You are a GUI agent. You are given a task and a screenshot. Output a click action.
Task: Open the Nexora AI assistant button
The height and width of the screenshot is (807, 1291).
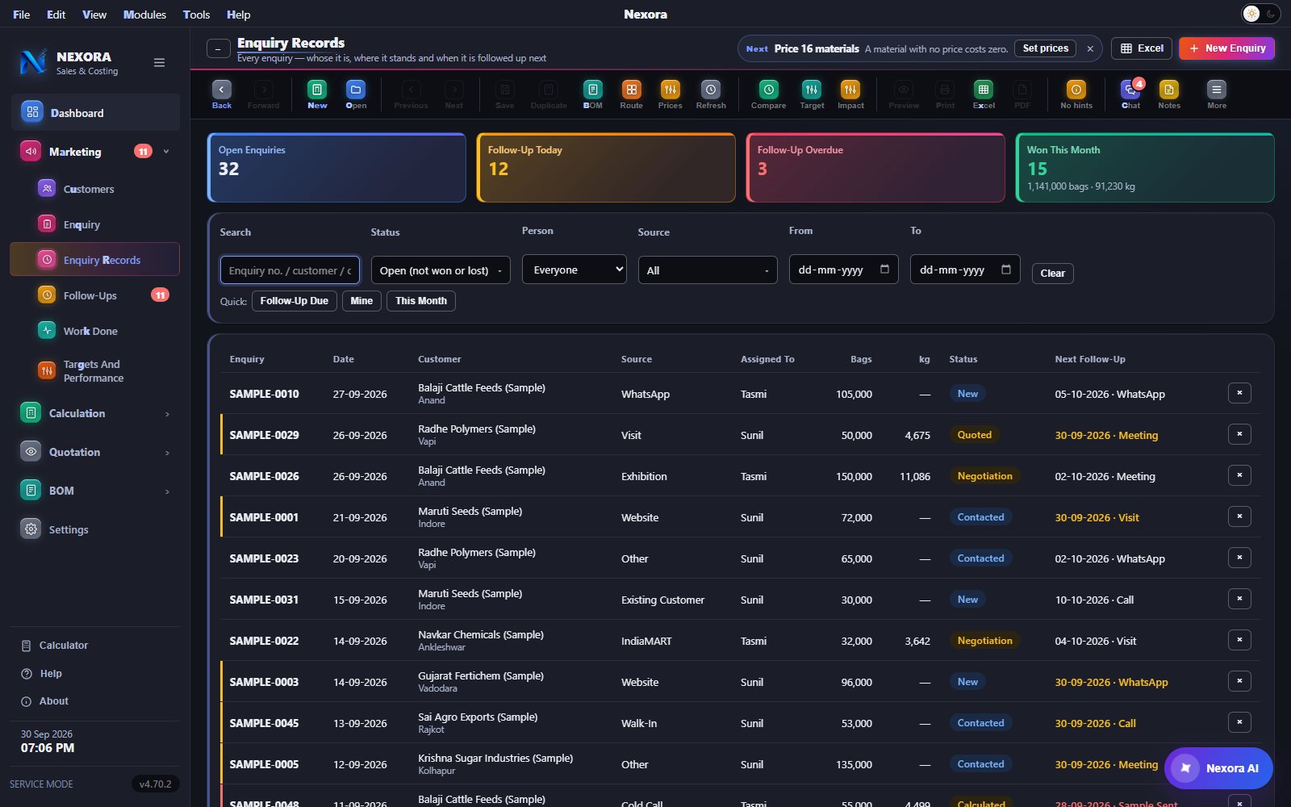(x=1218, y=768)
